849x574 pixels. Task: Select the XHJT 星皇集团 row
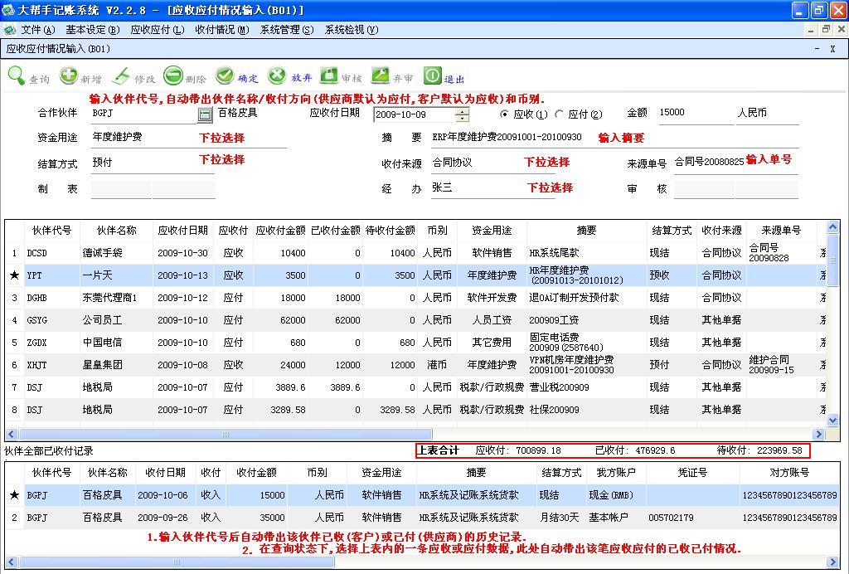point(416,365)
